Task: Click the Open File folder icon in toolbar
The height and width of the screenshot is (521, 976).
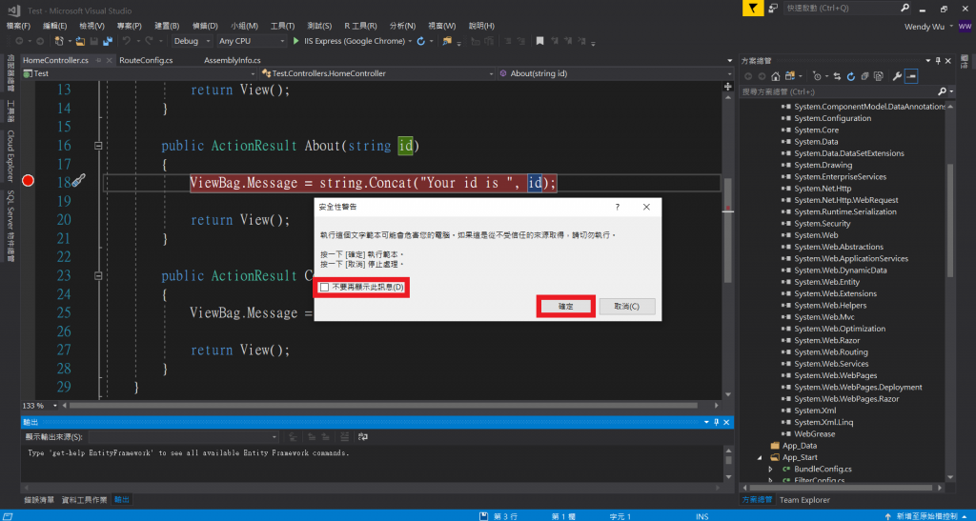Action: click(x=80, y=41)
